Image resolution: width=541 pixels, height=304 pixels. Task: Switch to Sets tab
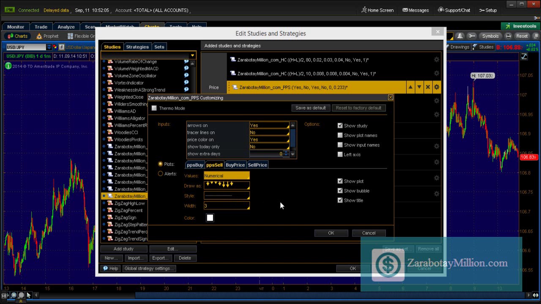(159, 47)
